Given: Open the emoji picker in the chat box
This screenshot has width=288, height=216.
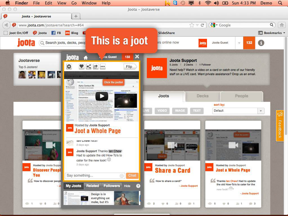Looking at the screenshot, I should click(x=121, y=176).
